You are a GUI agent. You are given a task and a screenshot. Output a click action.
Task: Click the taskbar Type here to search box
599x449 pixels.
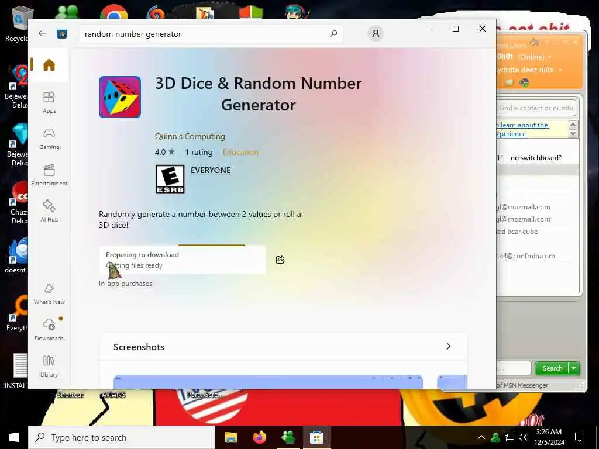pos(122,437)
